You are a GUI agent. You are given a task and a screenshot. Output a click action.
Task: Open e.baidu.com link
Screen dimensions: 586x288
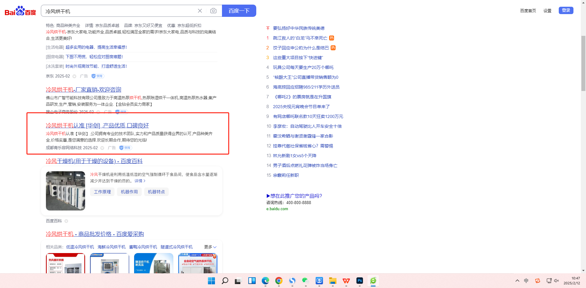coord(277,209)
